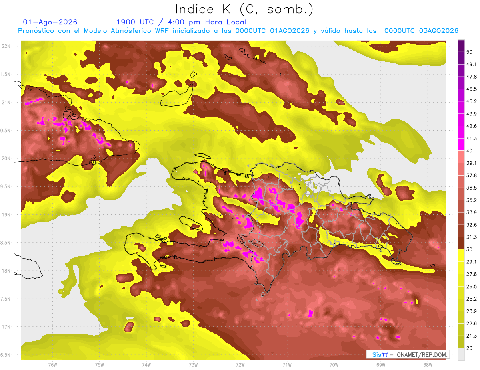Click the '19N' latitude axis label

click(x=6, y=215)
